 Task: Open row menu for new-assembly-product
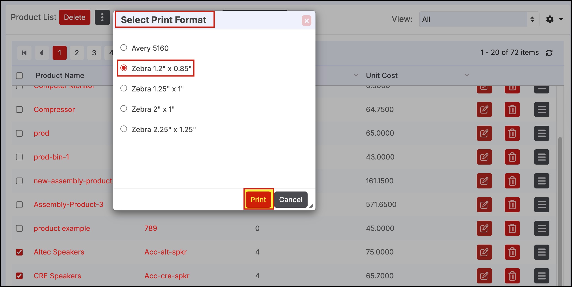(542, 181)
